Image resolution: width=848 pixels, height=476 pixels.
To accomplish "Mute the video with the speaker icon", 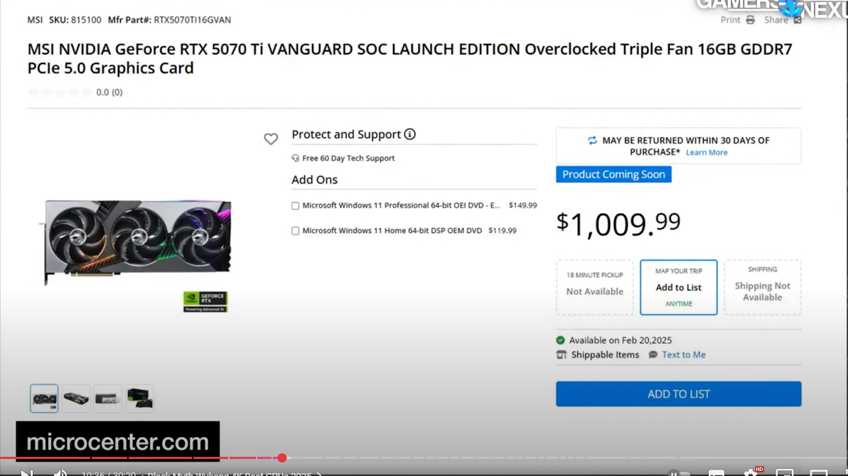I will (60, 473).
